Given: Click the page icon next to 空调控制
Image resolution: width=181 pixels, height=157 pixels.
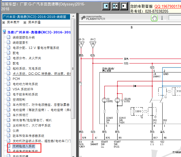Looking at the screenshot, I should (8, 99).
